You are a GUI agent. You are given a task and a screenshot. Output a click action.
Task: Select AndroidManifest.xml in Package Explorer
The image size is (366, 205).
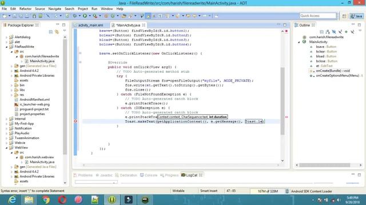click(34, 100)
